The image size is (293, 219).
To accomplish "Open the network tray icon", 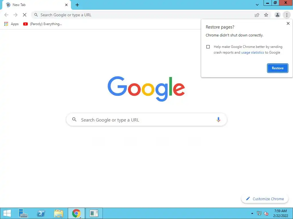I will [259, 213].
